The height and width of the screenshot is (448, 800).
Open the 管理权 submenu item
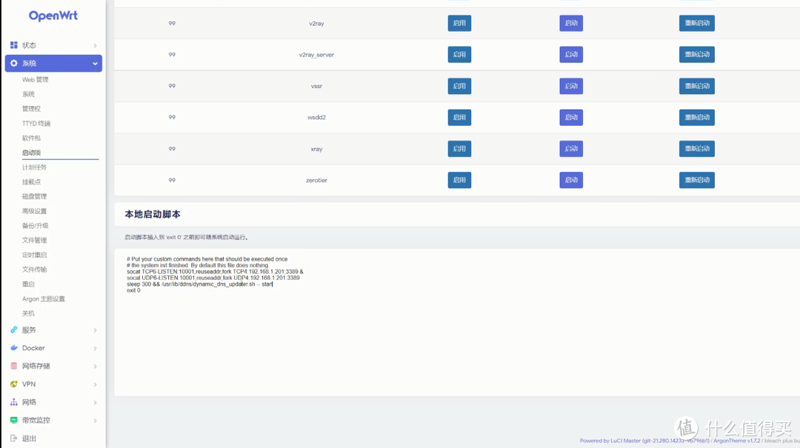pyautogui.click(x=31, y=109)
